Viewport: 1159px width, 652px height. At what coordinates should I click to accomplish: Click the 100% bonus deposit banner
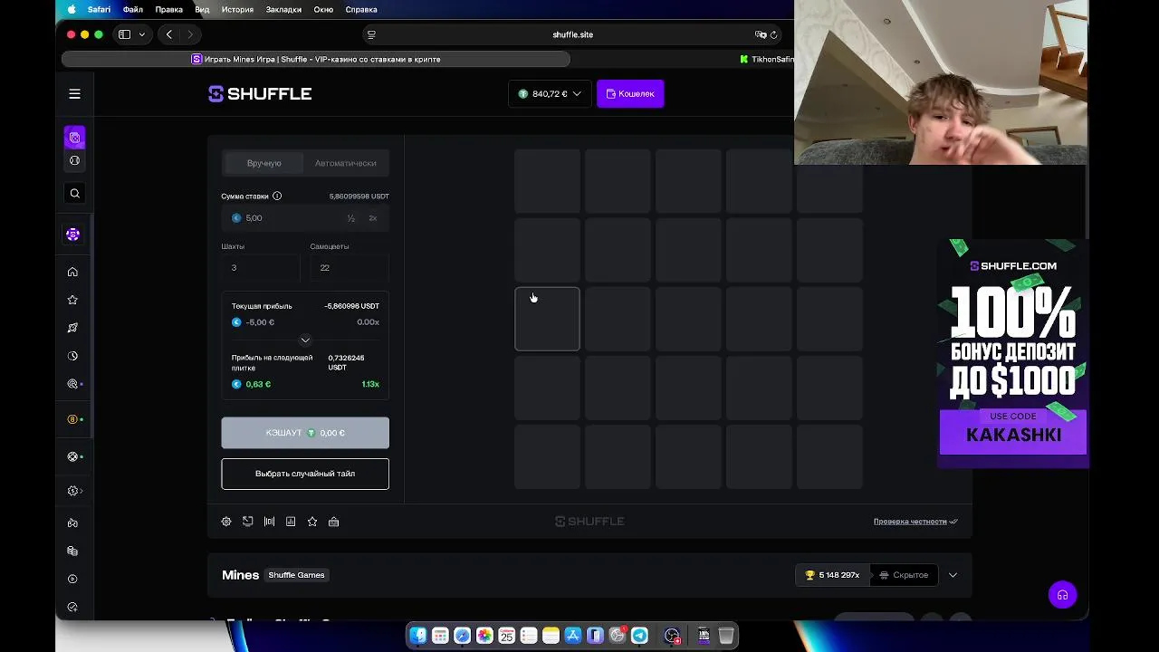(1012, 353)
